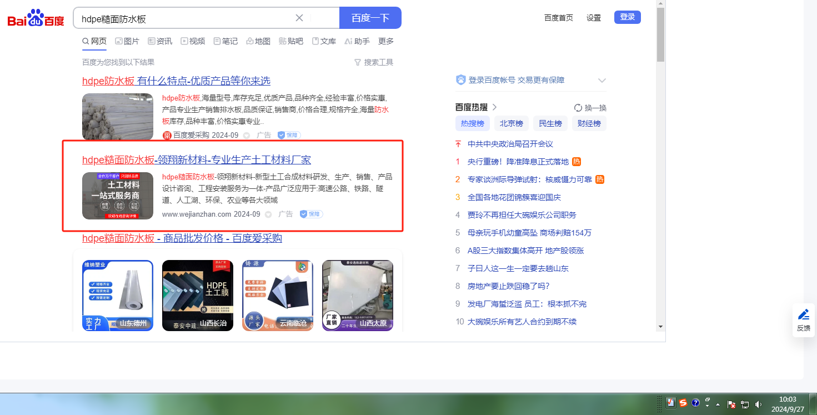Open hot topic 母亲玩手机幼童高坠
The height and width of the screenshot is (415, 817).
pyautogui.click(x=530, y=233)
